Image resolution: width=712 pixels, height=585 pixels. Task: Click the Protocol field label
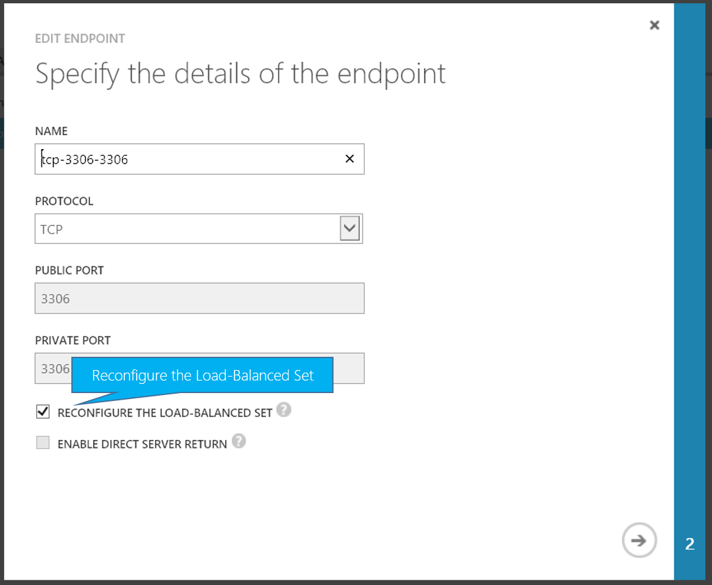64,201
